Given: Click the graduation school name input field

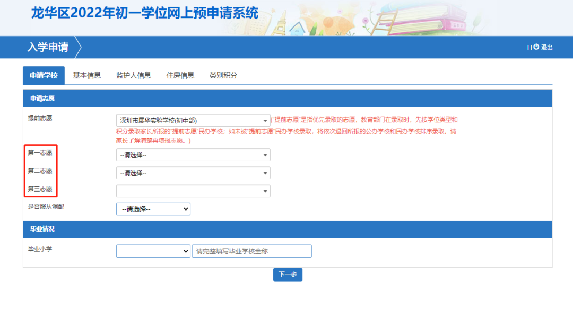Looking at the screenshot, I should 252,251.
